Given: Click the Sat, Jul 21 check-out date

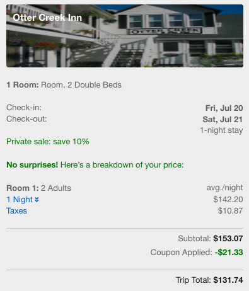Looking at the screenshot, I should [x=223, y=120].
